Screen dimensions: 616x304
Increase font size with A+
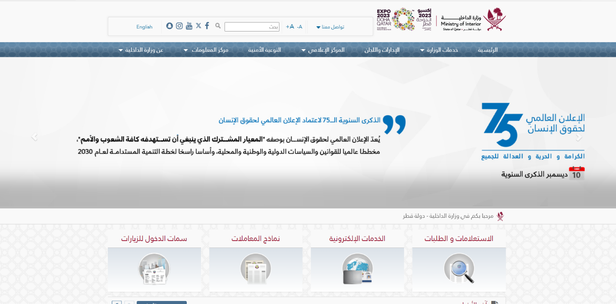(290, 27)
